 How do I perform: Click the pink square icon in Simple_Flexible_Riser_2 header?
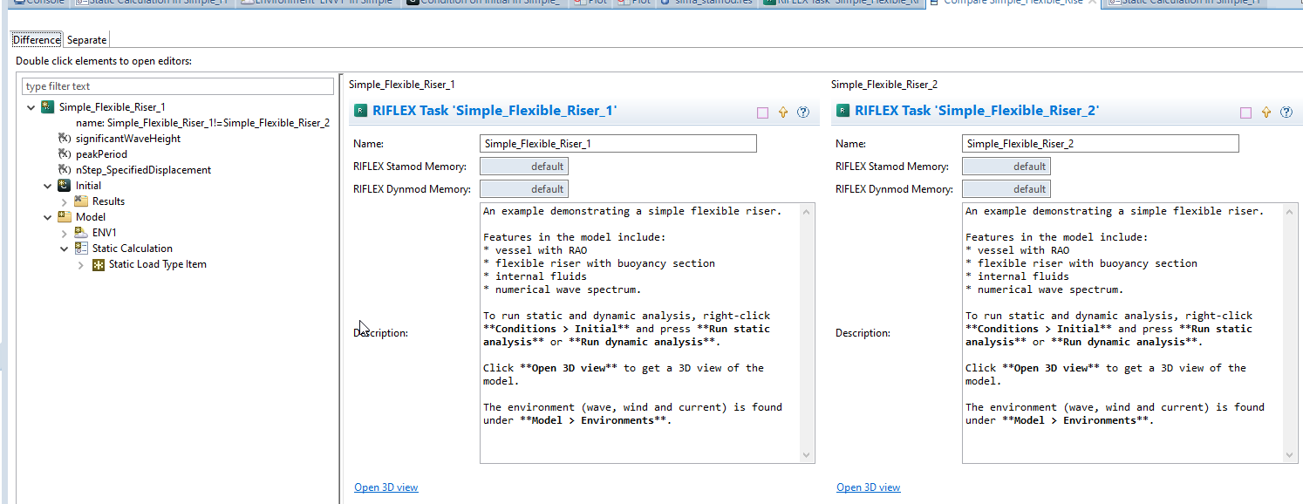click(1245, 112)
